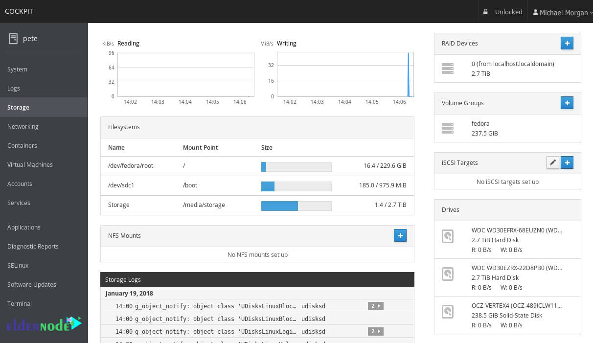Click the lock icon next to Unlocked
Viewport: 593px width, 343px height.
click(484, 11)
